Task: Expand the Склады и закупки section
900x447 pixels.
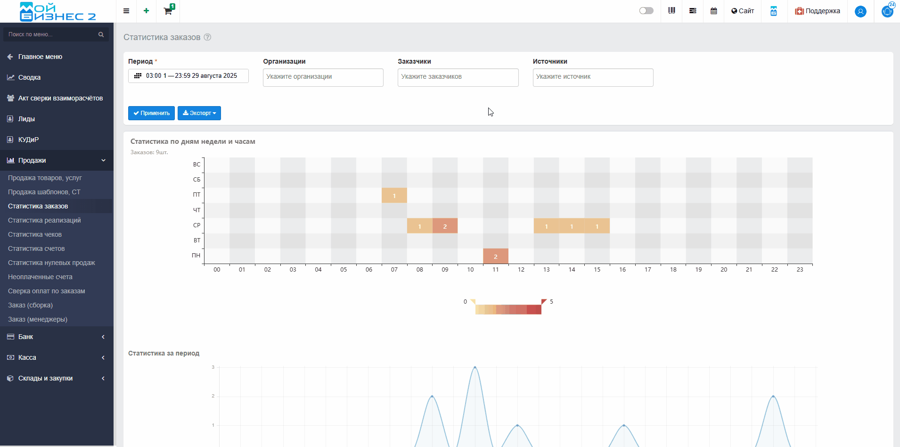Action: pyautogui.click(x=57, y=378)
